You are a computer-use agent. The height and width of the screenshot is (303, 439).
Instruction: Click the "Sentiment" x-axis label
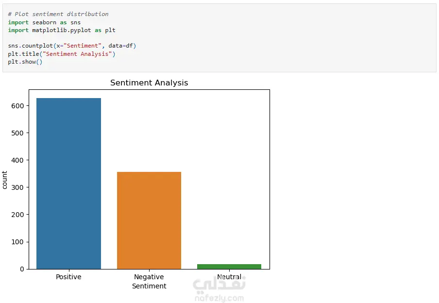point(149,286)
